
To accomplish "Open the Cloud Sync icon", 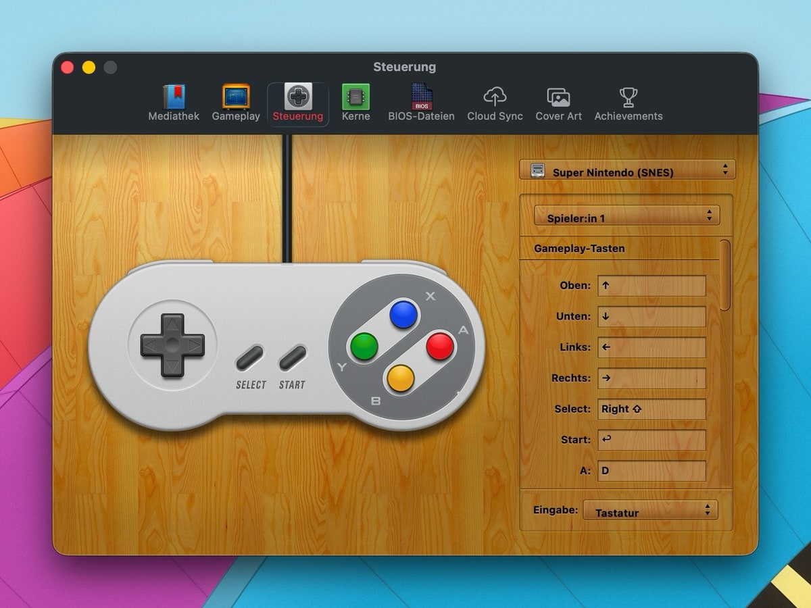I will pos(495,97).
